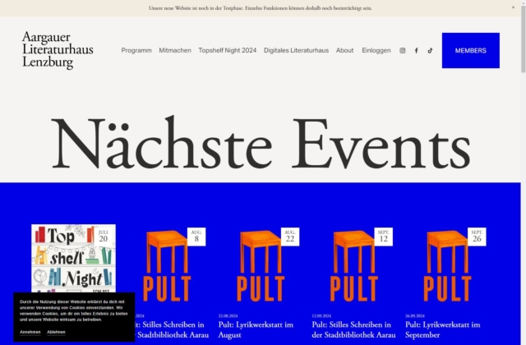Open Pult: Lyrikwerkstatt im September link
The height and width of the screenshot is (345, 526).
pyautogui.click(x=442, y=329)
